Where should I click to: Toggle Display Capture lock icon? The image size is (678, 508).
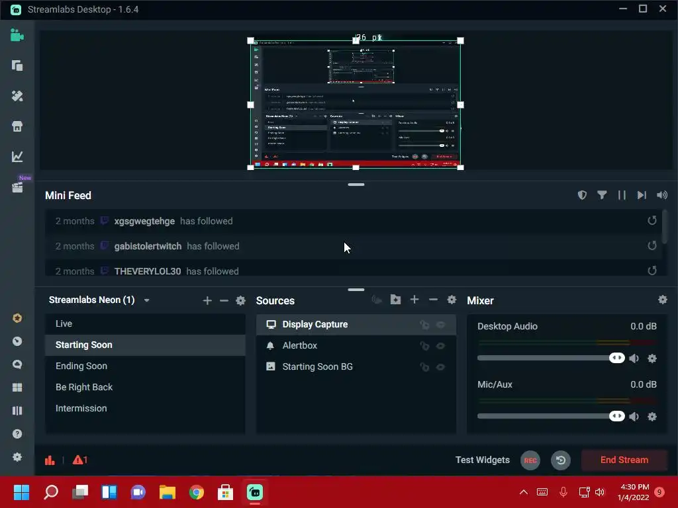(x=424, y=325)
